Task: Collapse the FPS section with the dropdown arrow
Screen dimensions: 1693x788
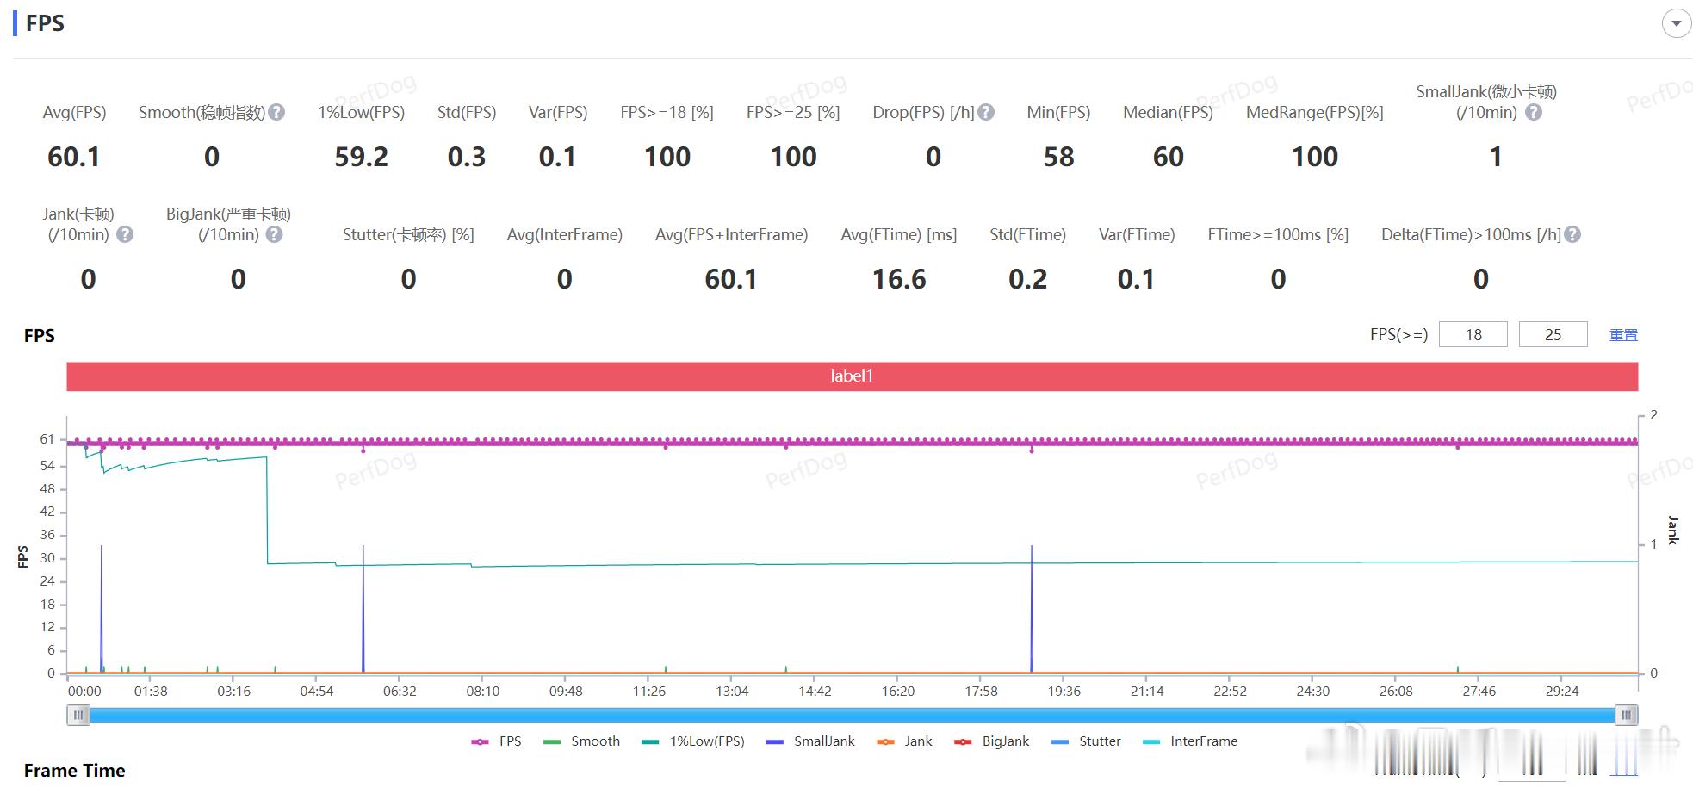Action: [1676, 23]
